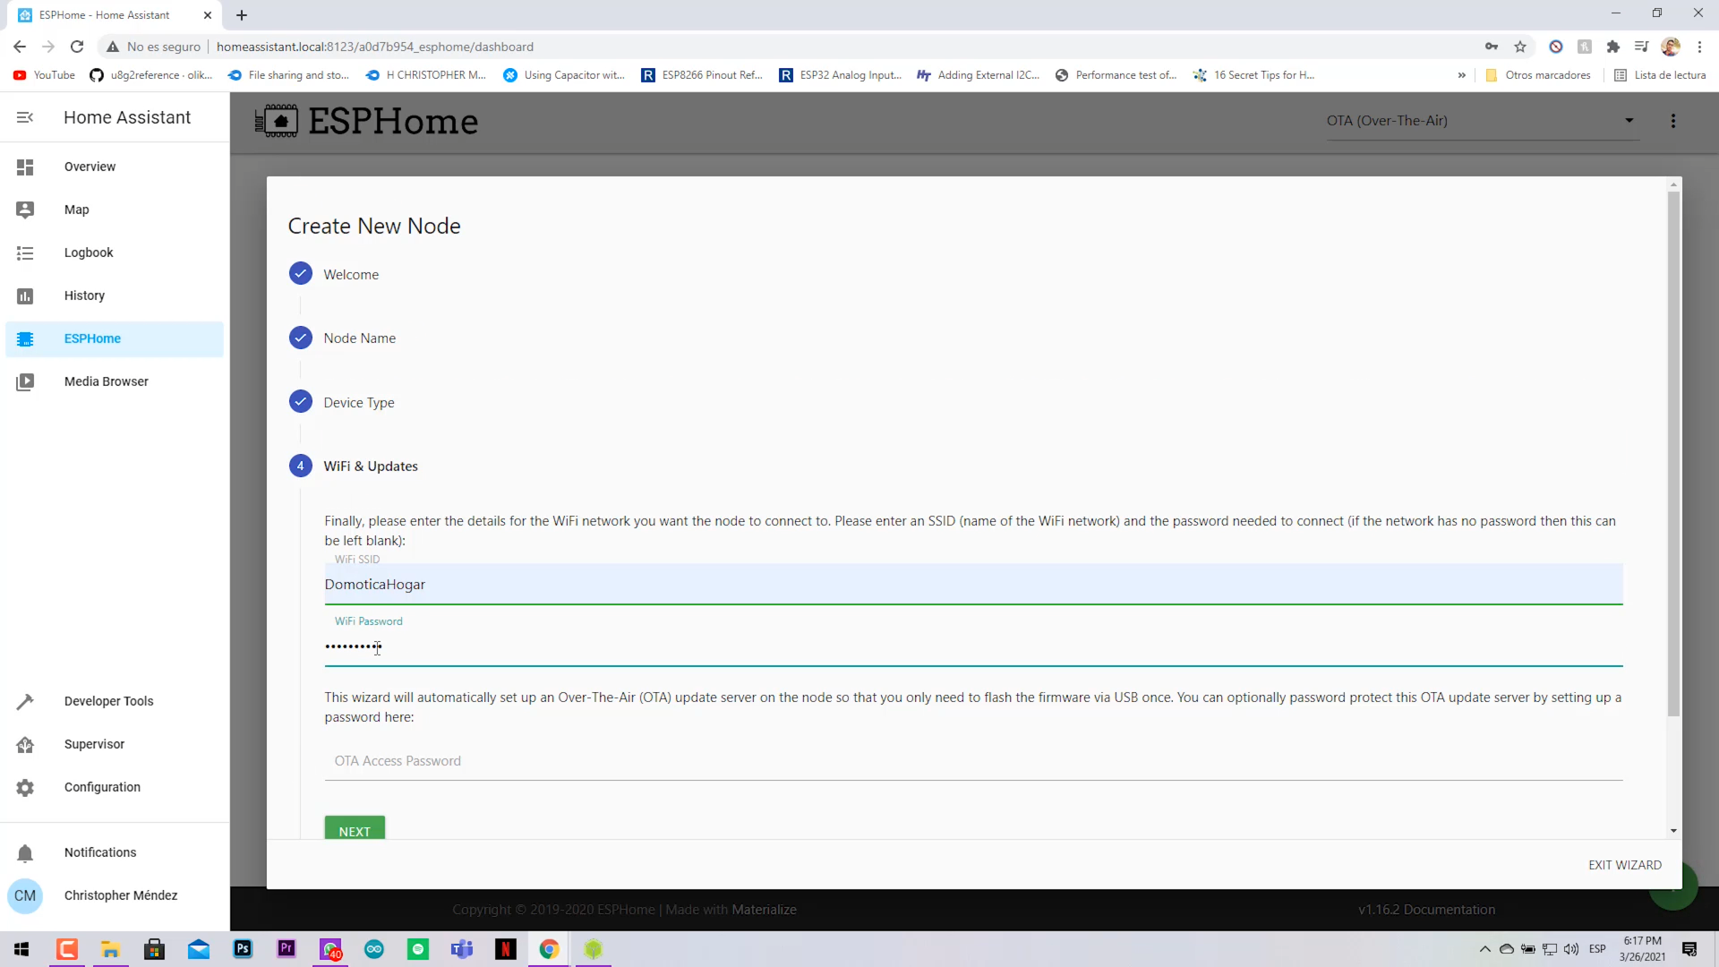Open Chrome extensions puzzle icon
This screenshot has width=1719, height=967.
tap(1613, 47)
